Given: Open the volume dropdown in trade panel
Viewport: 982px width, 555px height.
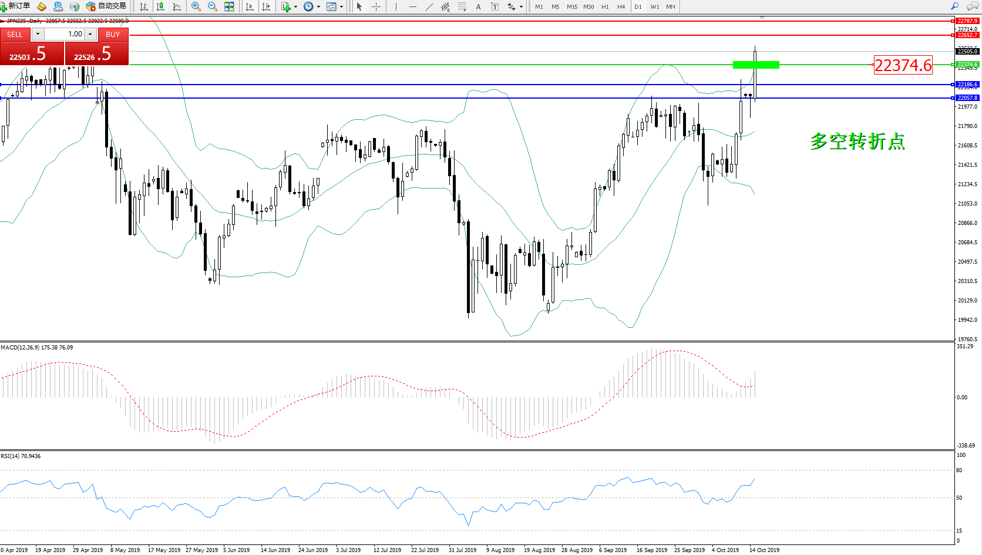Looking at the screenshot, I should tap(38, 34).
